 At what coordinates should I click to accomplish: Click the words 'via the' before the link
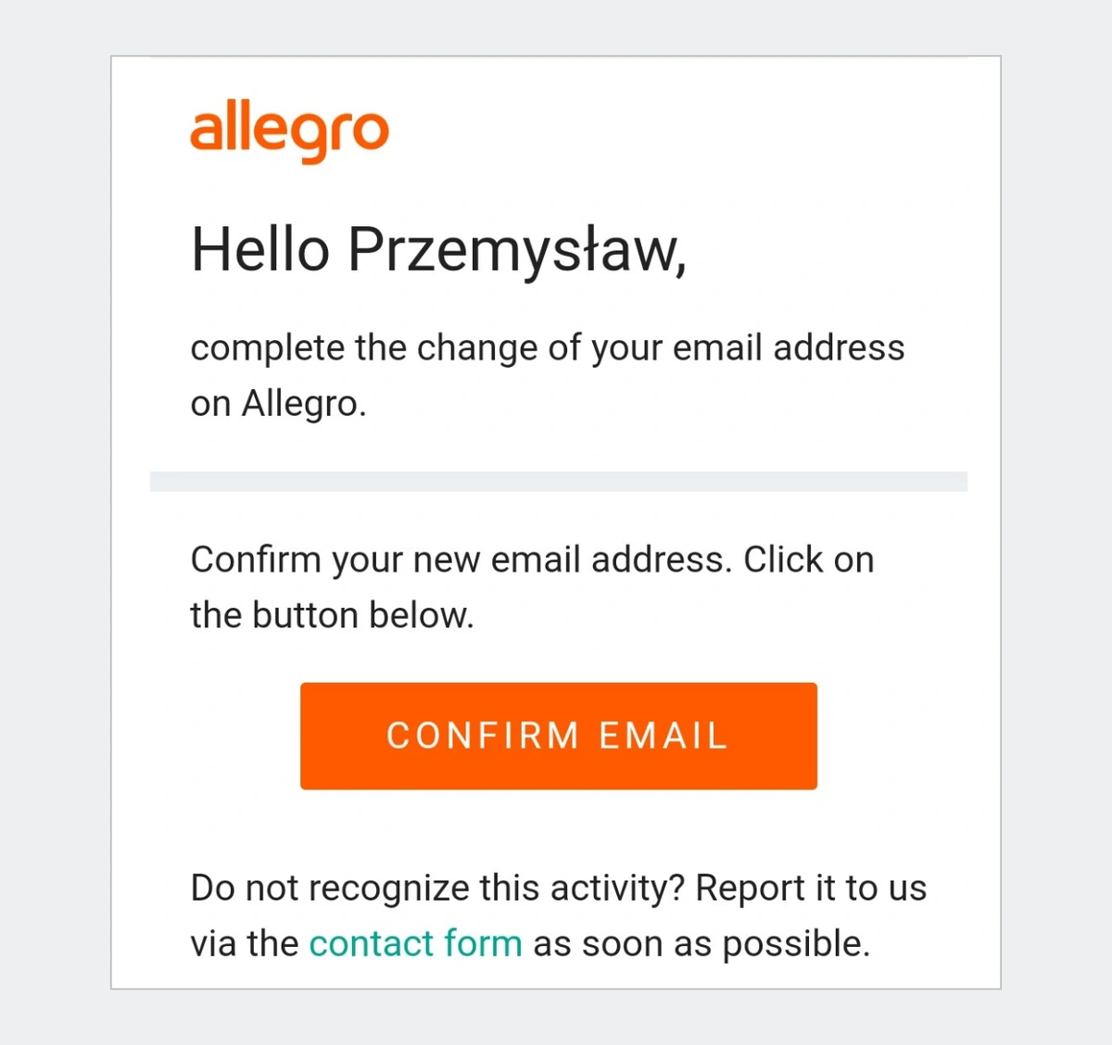(x=244, y=944)
